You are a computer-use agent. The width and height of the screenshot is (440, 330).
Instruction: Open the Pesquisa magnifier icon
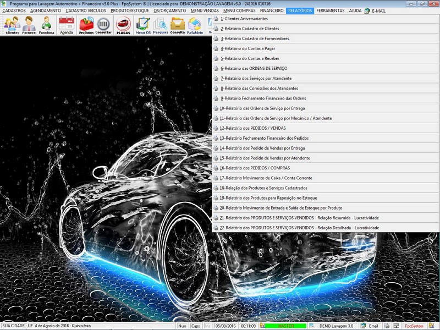[161, 25]
